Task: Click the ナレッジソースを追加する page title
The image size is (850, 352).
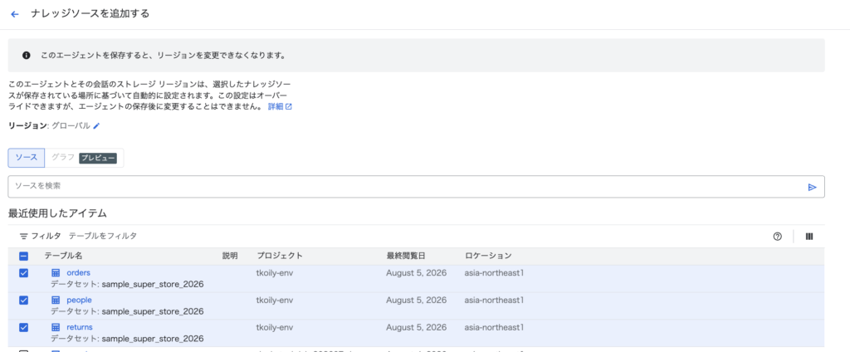Action: [x=90, y=13]
